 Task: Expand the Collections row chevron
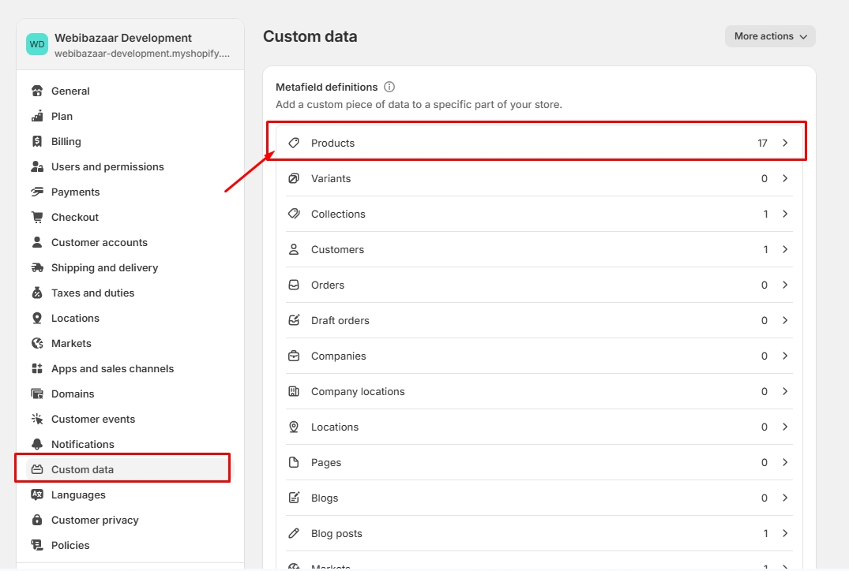[x=785, y=214]
